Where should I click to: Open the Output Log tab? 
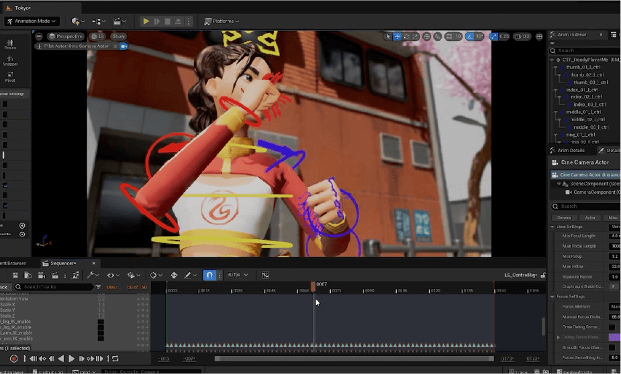coord(49,371)
